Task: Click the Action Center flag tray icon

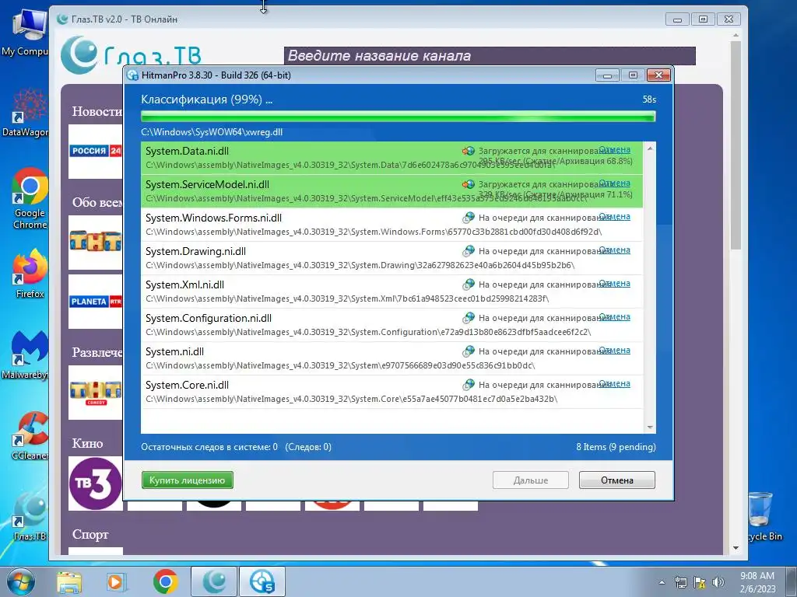Action: (699, 582)
